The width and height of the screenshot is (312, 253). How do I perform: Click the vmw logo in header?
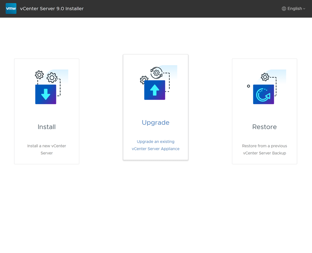click(x=11, y=9)
